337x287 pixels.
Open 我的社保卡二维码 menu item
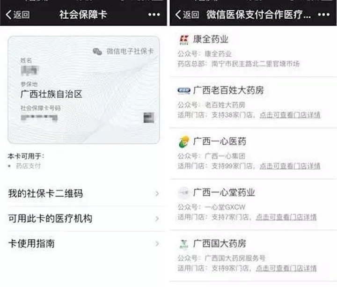click(x=84, y=193)
